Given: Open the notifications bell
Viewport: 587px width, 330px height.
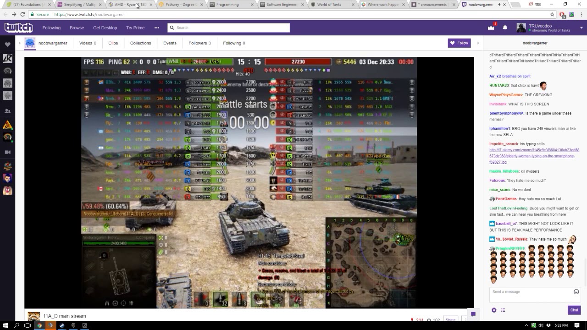Looking at the screenshot, I should [505, 28].
